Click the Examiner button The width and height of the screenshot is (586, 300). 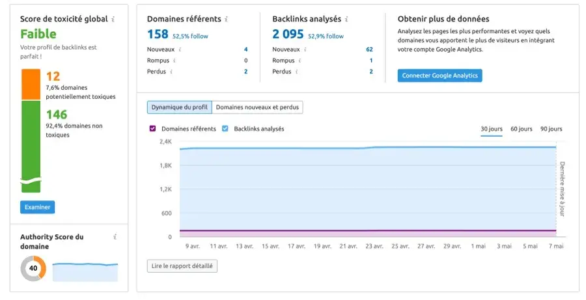click(x=37, y=207)
